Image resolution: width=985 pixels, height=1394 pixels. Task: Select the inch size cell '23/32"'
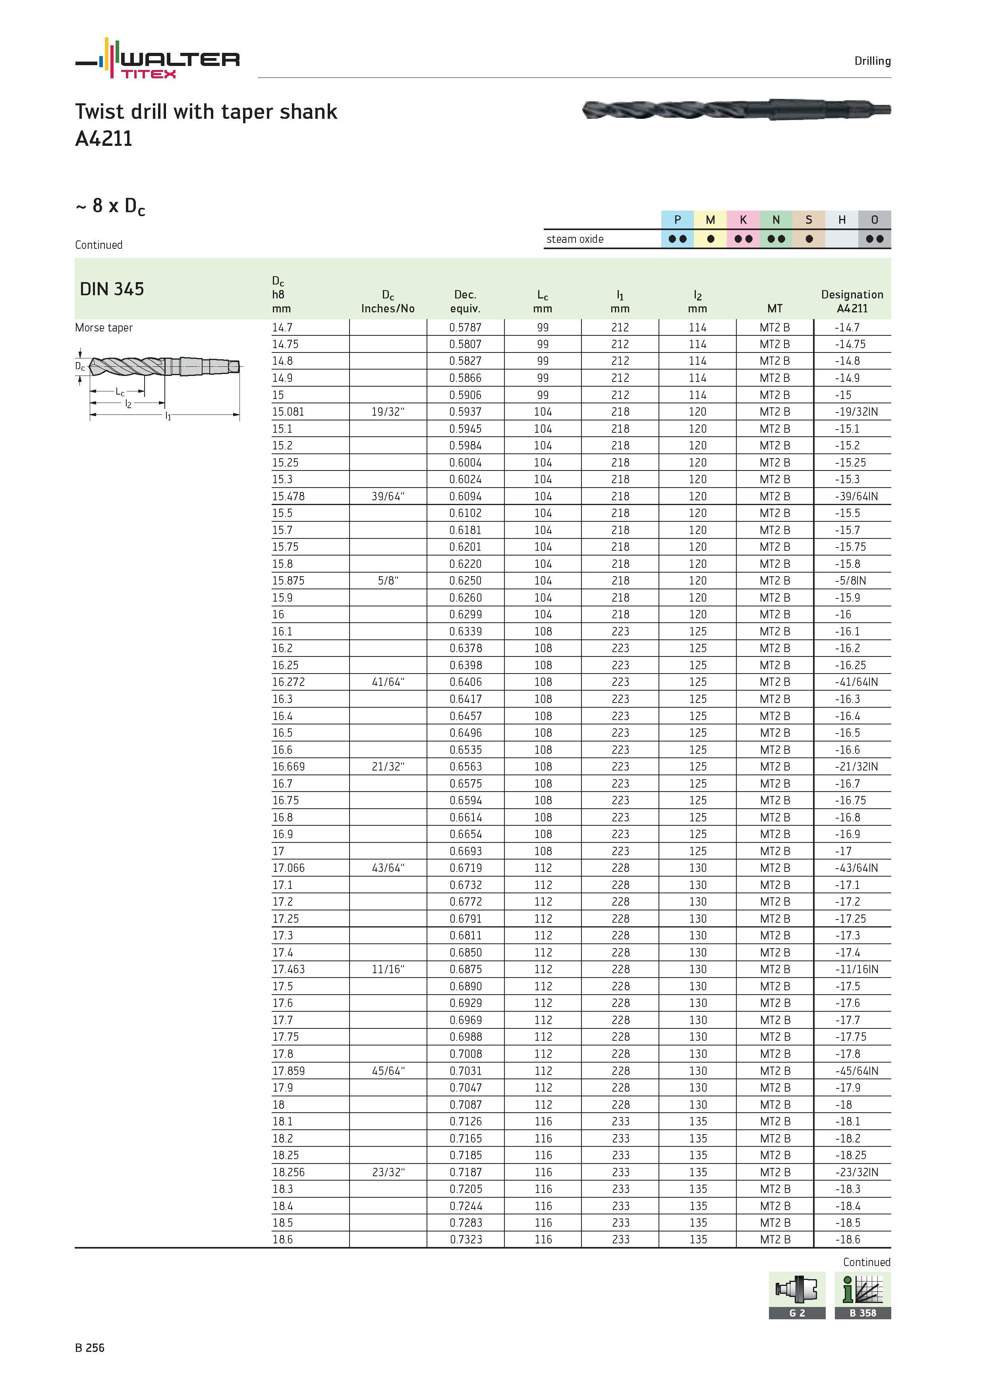tap(388, 1172)
